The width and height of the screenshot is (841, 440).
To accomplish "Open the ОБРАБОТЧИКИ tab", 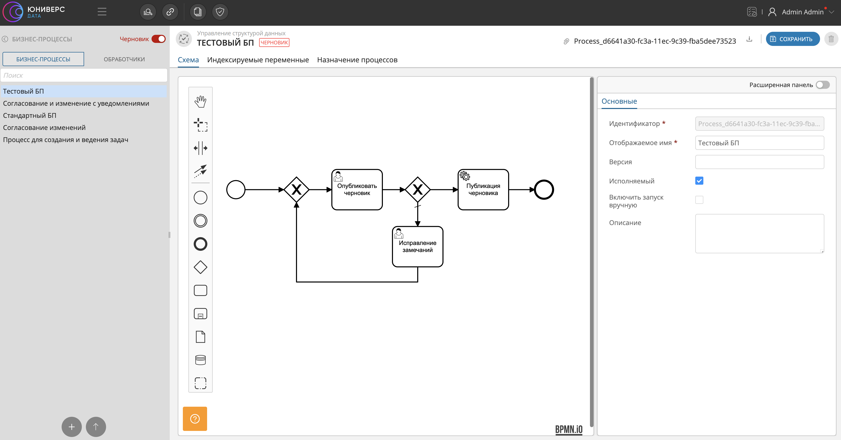I will (124, 59).
